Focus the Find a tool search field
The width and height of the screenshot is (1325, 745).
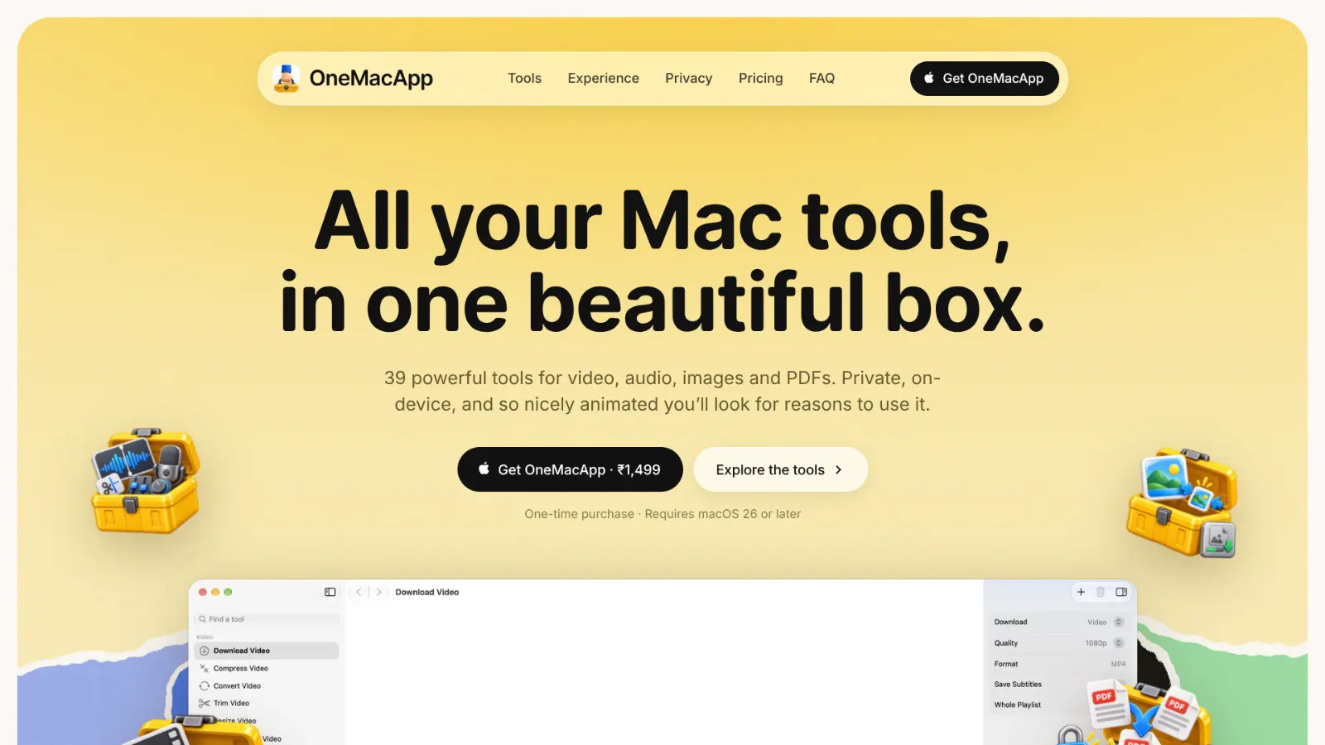(x=267, y=619)
